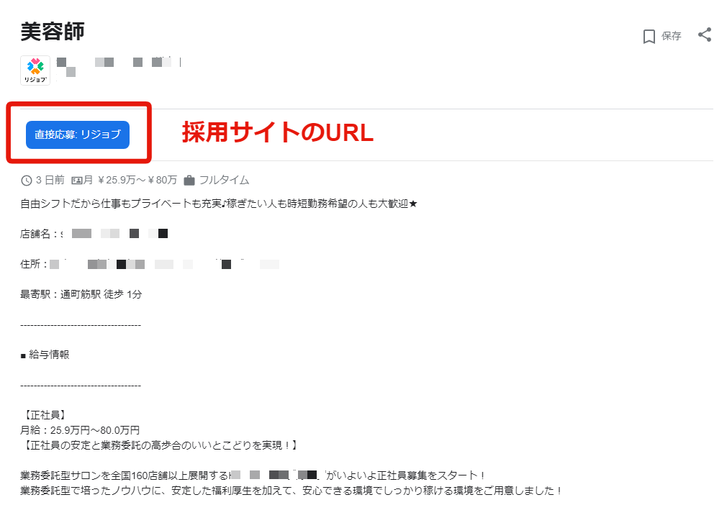Click the 直接応募: リジョブ apply button
727x505 pixels.
pos(78,135)
